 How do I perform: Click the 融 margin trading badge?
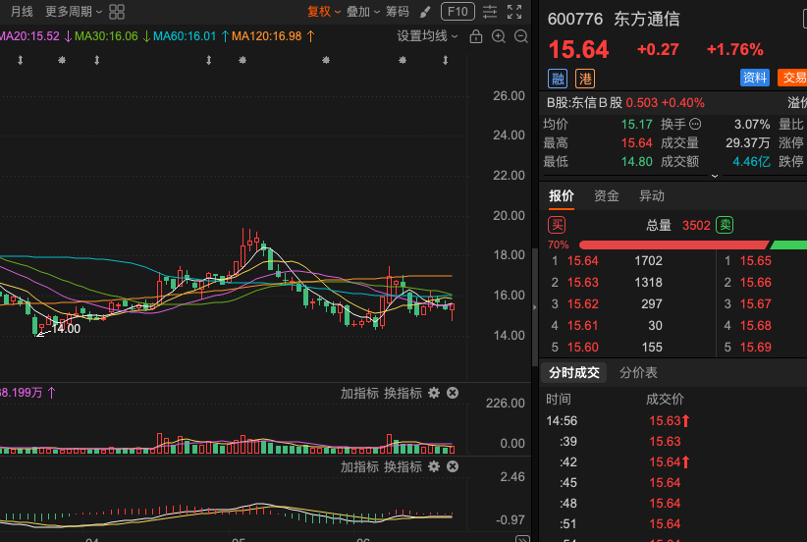point(558,79)
